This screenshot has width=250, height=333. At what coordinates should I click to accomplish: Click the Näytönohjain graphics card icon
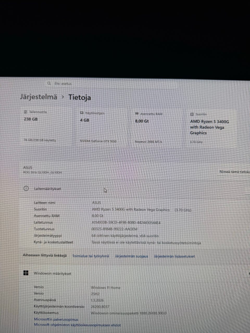click(x=82, y=113)
